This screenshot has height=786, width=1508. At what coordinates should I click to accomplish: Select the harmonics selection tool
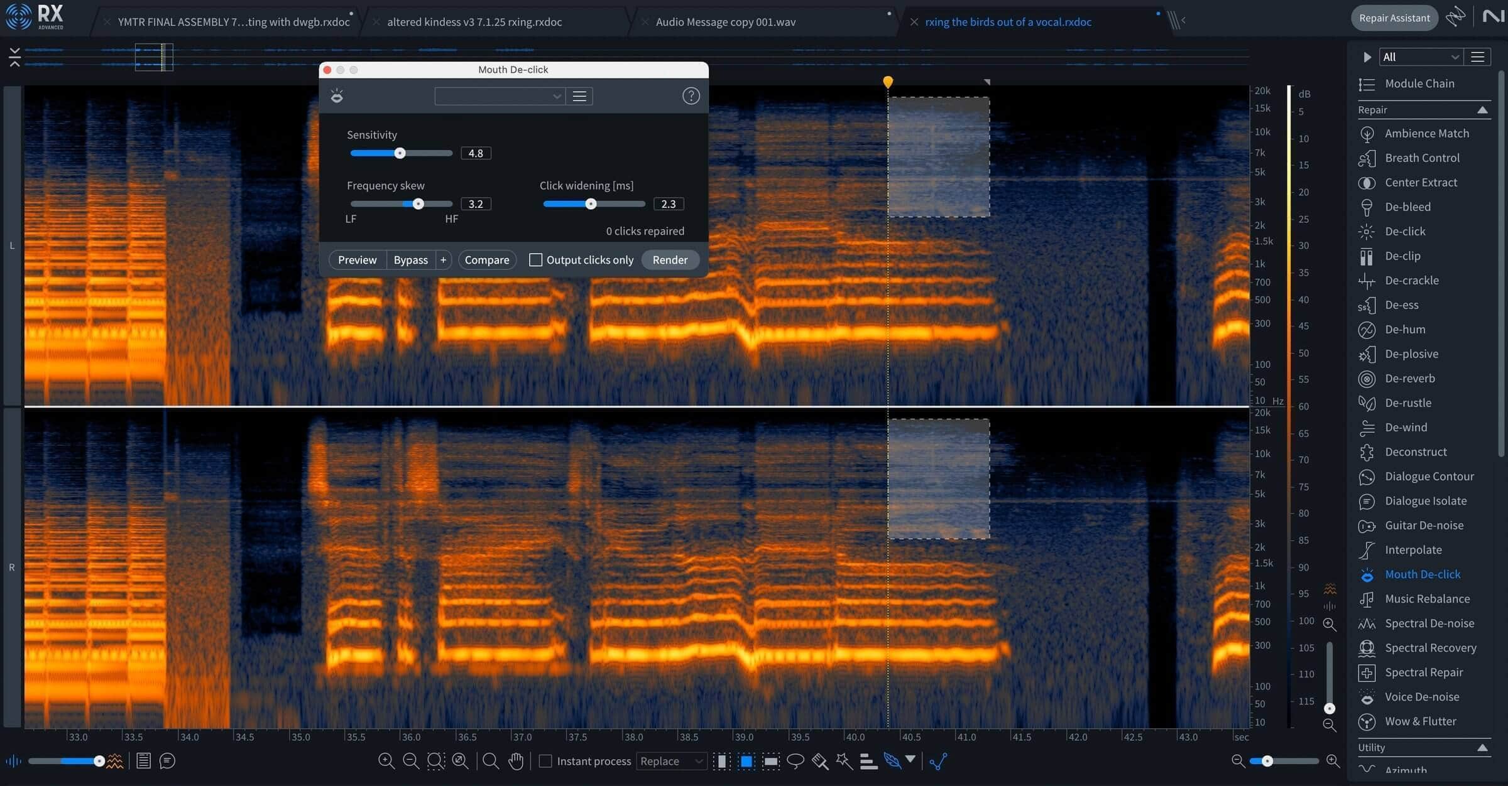(868, 761)
